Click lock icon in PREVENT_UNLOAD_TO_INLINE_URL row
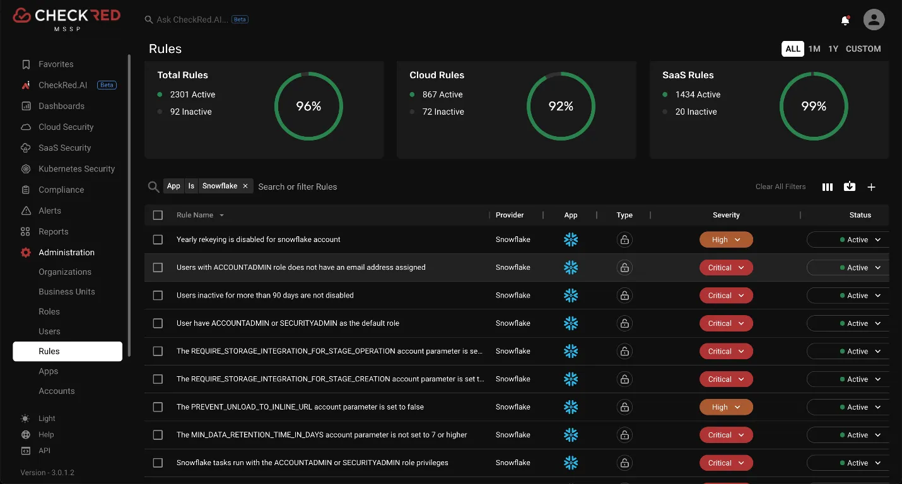The height and width of the screenshot is (484, 902). pyautogui.click(x=624, y=407)
